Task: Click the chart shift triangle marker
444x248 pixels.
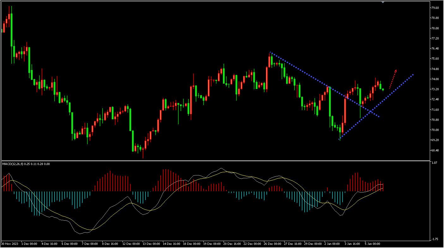Action: tap(383, 2)
